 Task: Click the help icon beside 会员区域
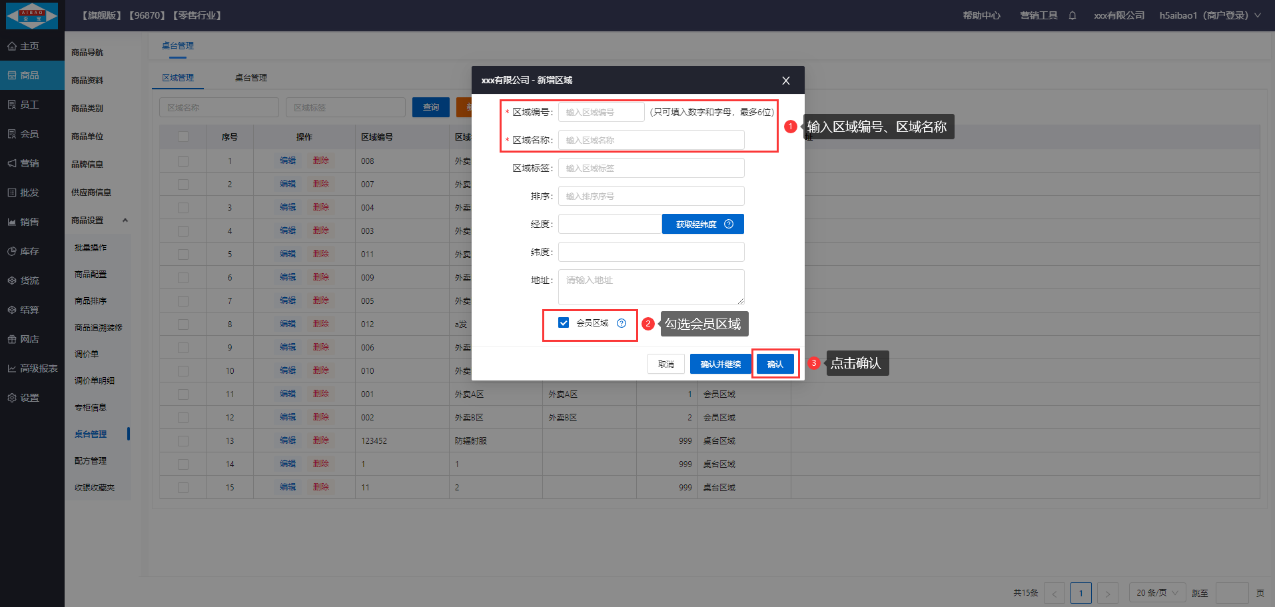click(622, 323)
